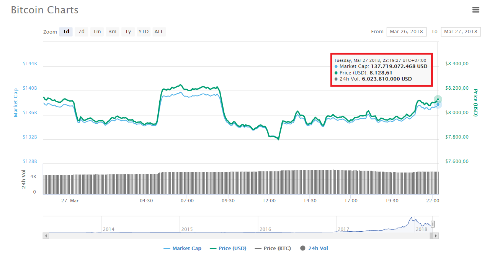Show ALL time range
The width and height of the screenshot is (500, 255).
tap(159, 32)
